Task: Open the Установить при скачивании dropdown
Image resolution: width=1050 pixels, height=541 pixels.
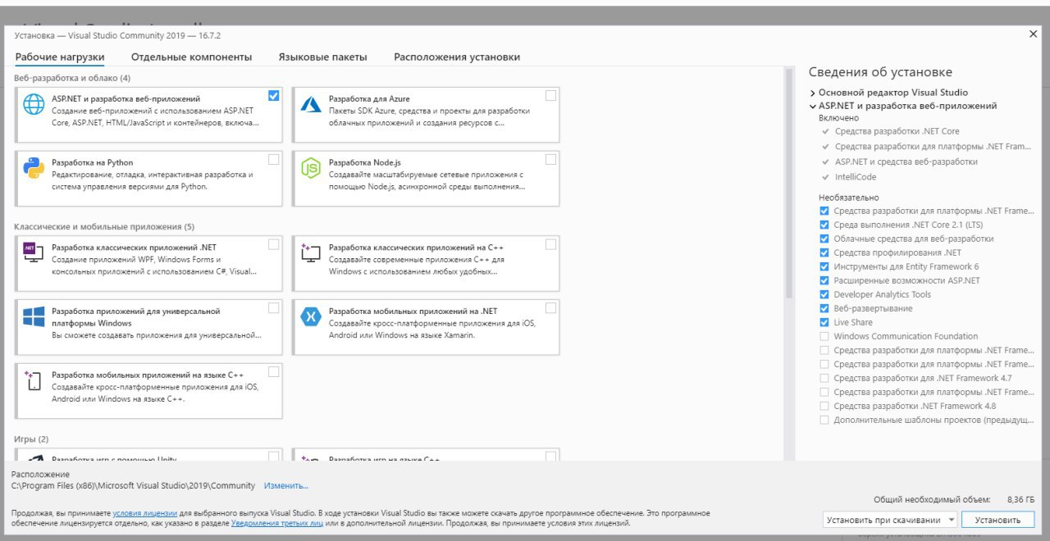Action: pyautogui.click(x=890, y=520)
